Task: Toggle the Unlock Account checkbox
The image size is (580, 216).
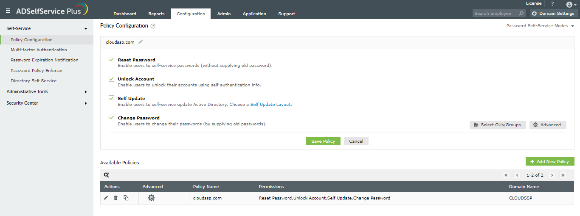Action: tap(112, 79)
